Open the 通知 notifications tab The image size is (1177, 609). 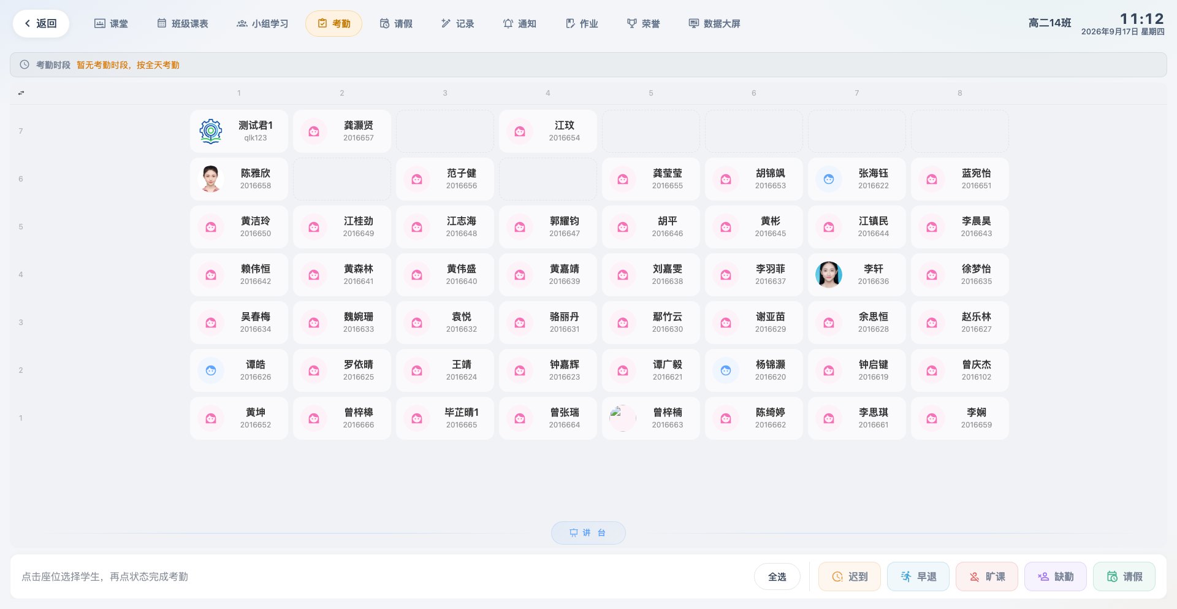[519, 24]
